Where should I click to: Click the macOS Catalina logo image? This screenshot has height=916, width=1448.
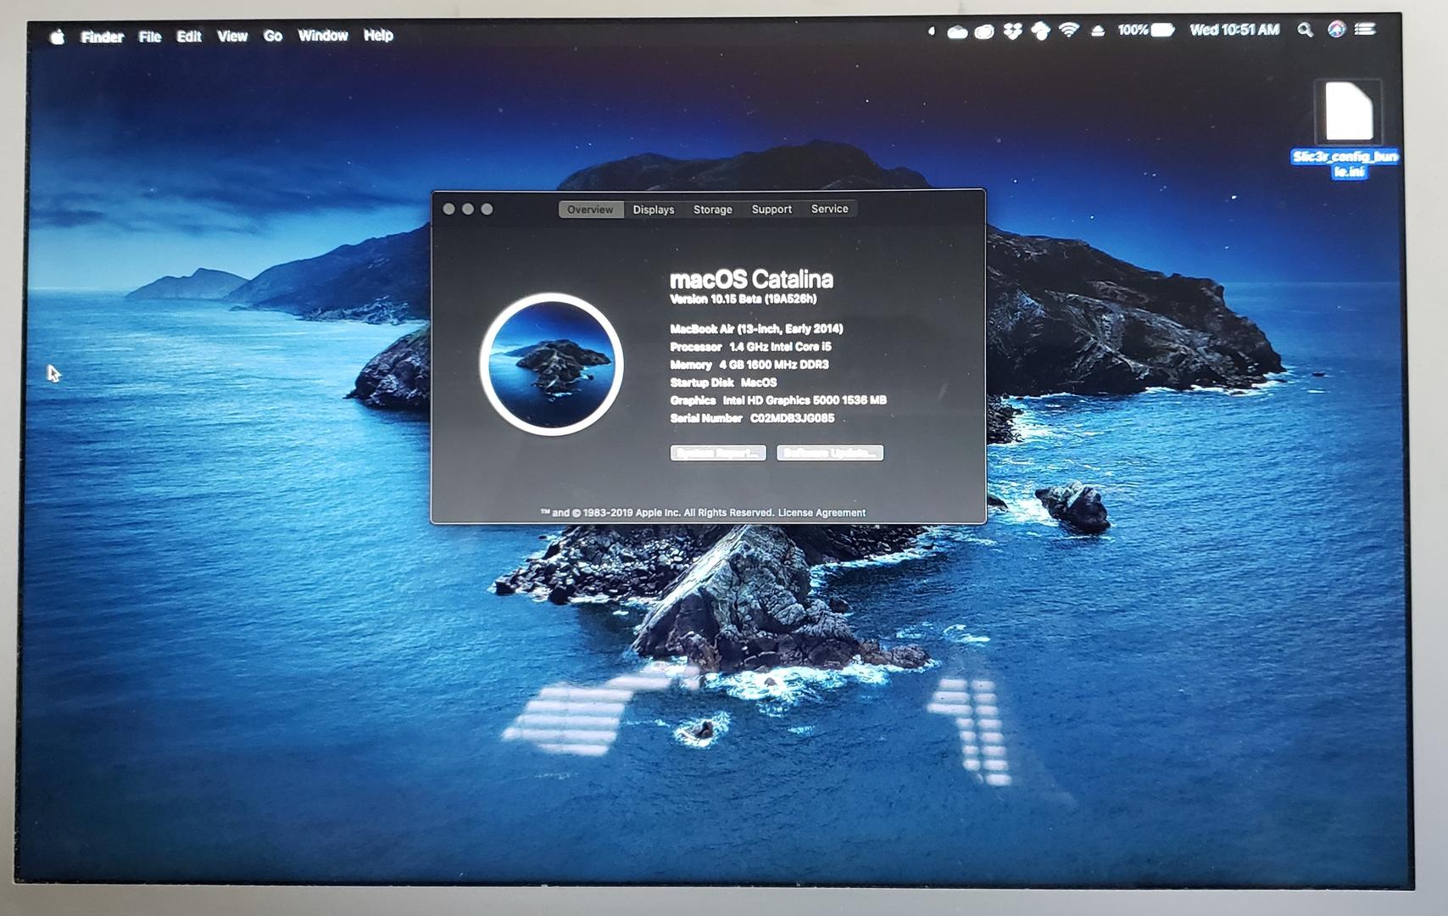click(x=552, y=365)
